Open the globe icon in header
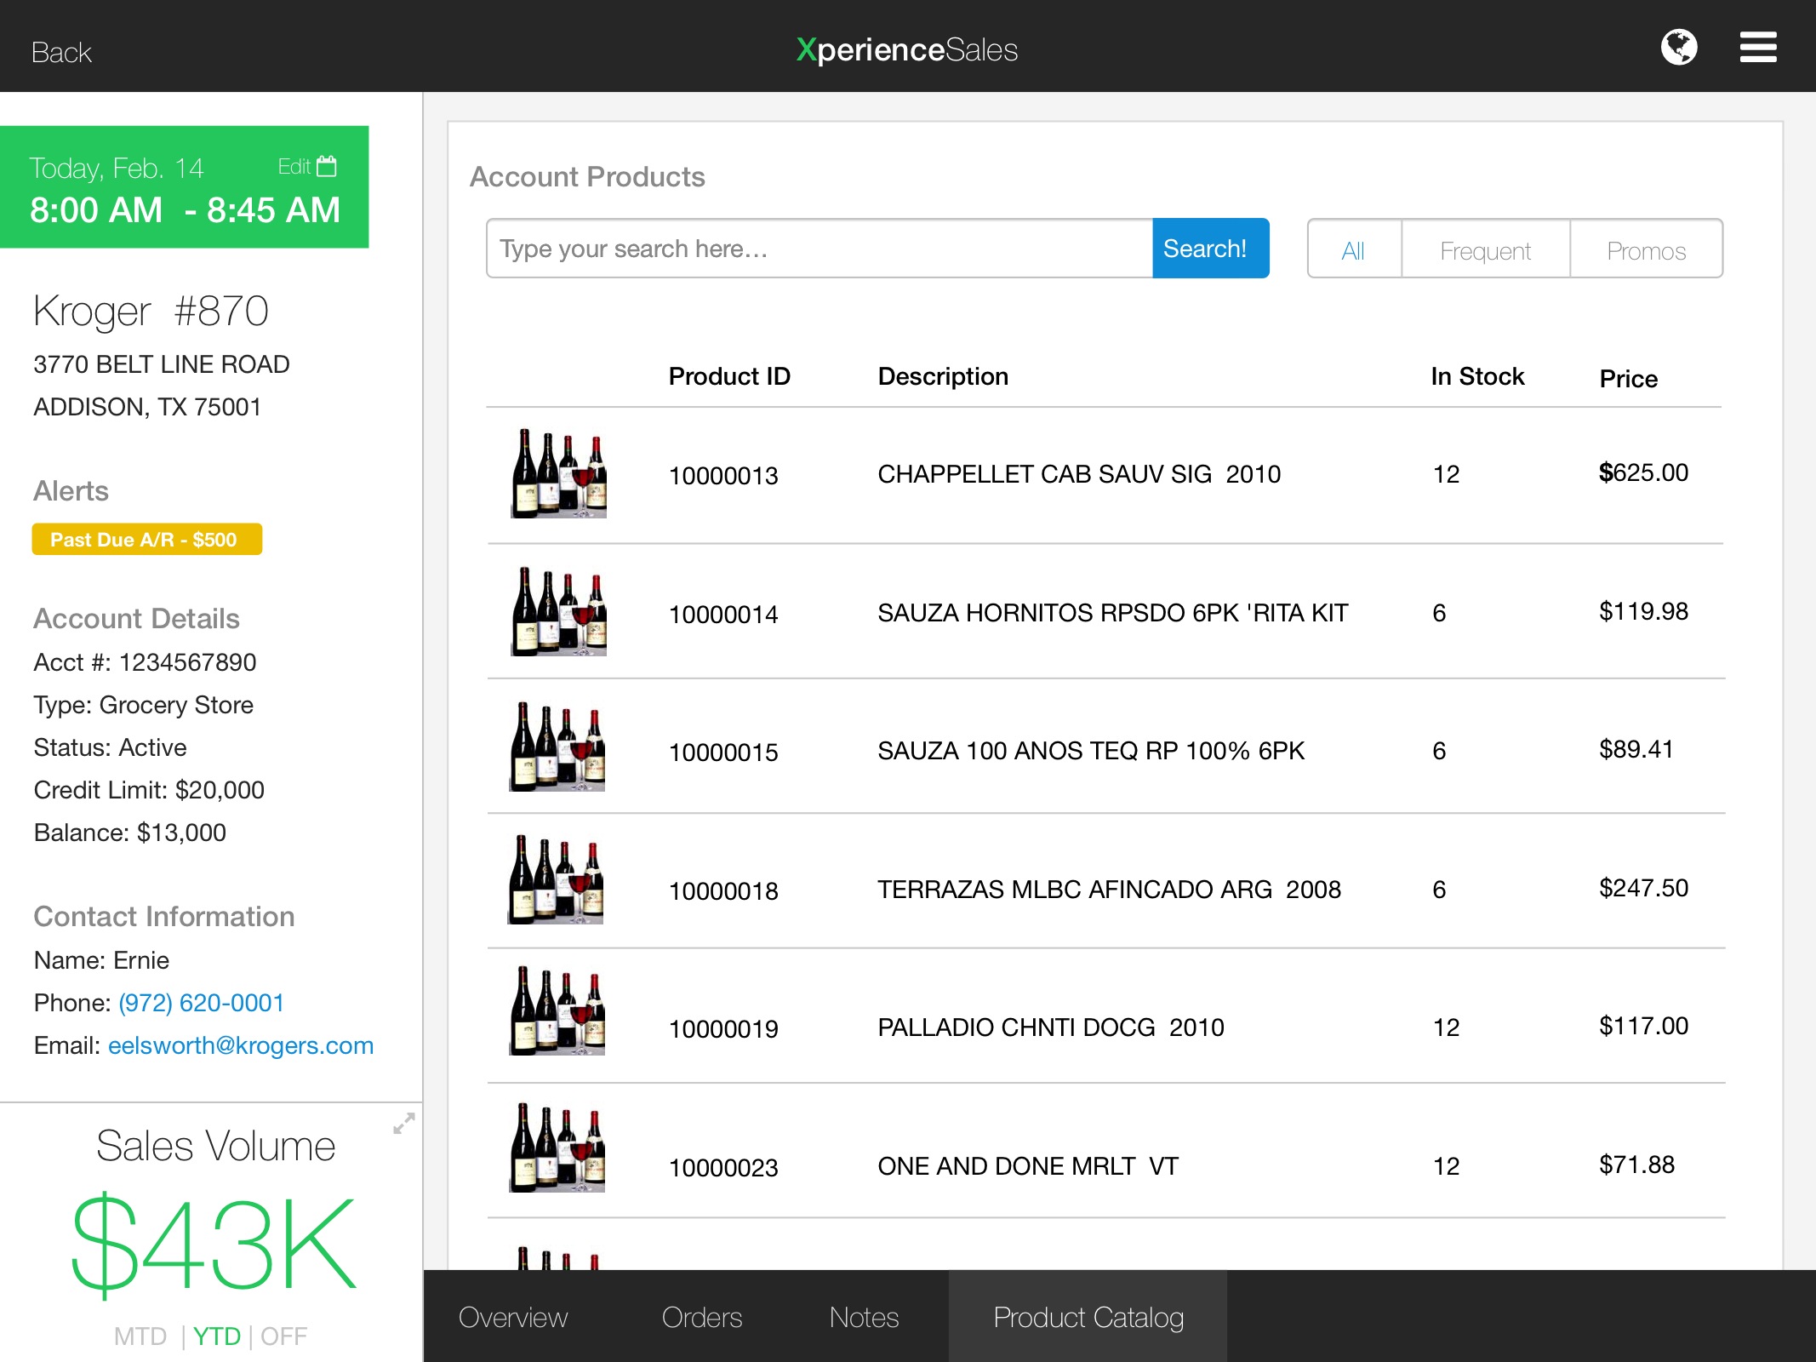 pos(1678,47)
